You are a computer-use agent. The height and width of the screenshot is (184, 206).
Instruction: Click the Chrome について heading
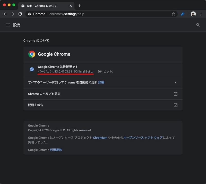[36, 41]
